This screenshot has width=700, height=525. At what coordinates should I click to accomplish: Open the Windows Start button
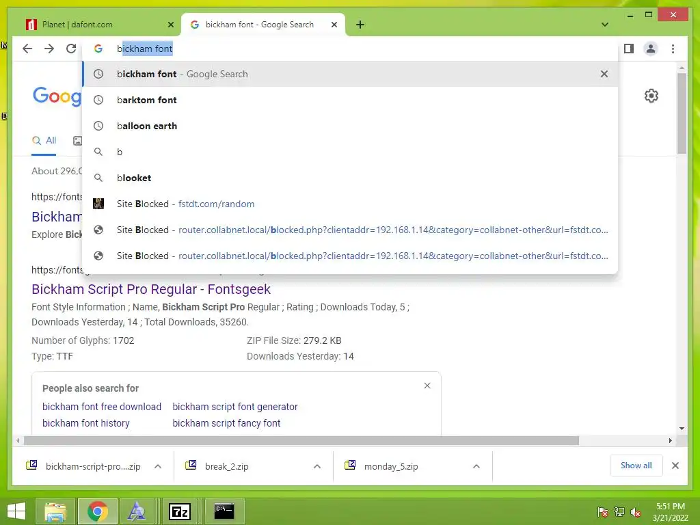[x=16, y=511]
